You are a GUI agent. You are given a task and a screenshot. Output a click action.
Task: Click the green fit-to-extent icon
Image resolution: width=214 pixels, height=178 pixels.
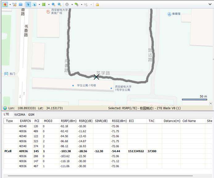click(x=44, y=4)
